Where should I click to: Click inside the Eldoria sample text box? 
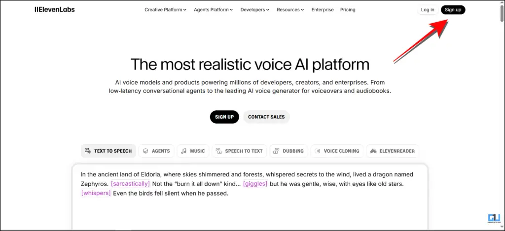click(250, 207)
